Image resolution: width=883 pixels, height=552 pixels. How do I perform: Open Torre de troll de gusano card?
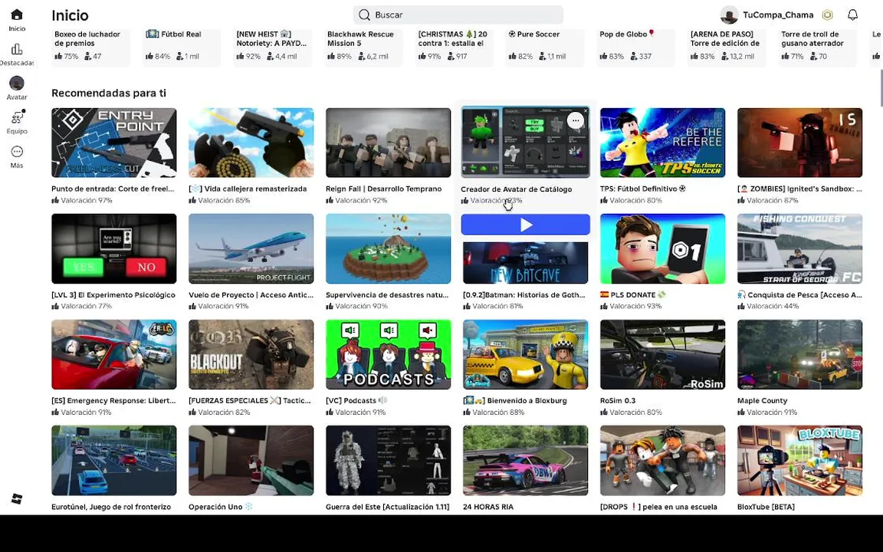818,46
